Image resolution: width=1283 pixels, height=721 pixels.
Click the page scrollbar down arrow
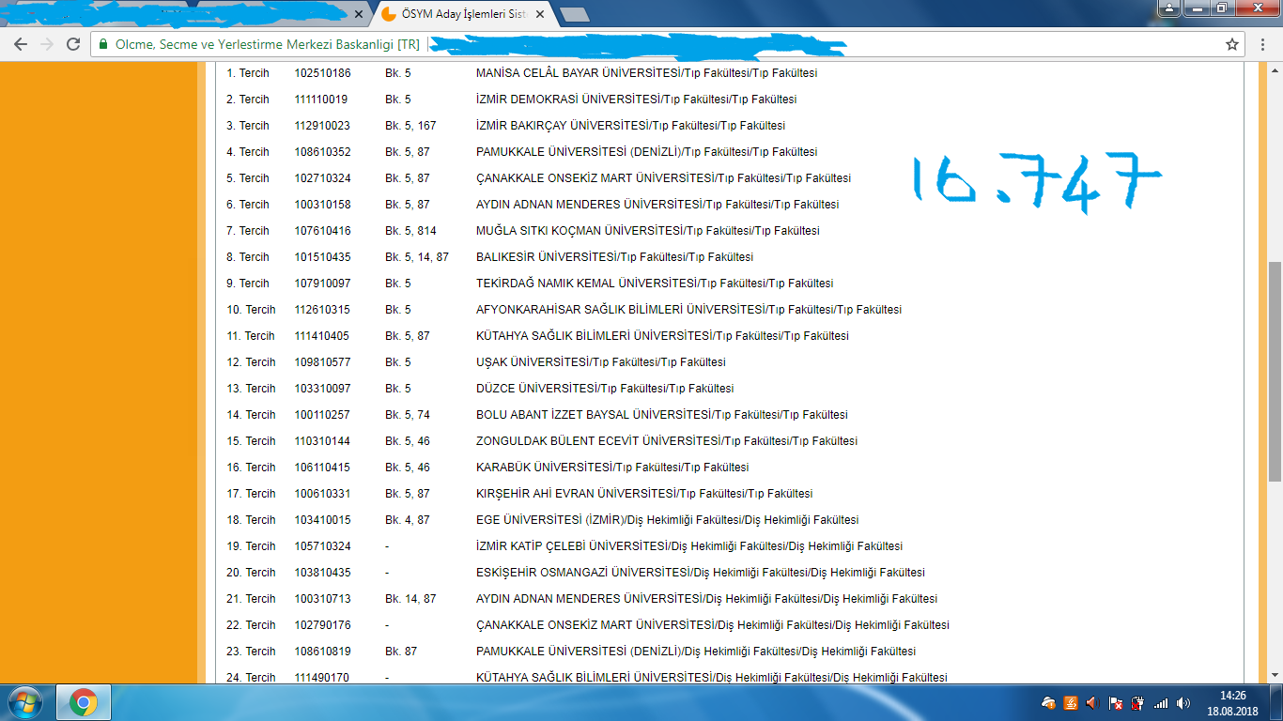1275,676
